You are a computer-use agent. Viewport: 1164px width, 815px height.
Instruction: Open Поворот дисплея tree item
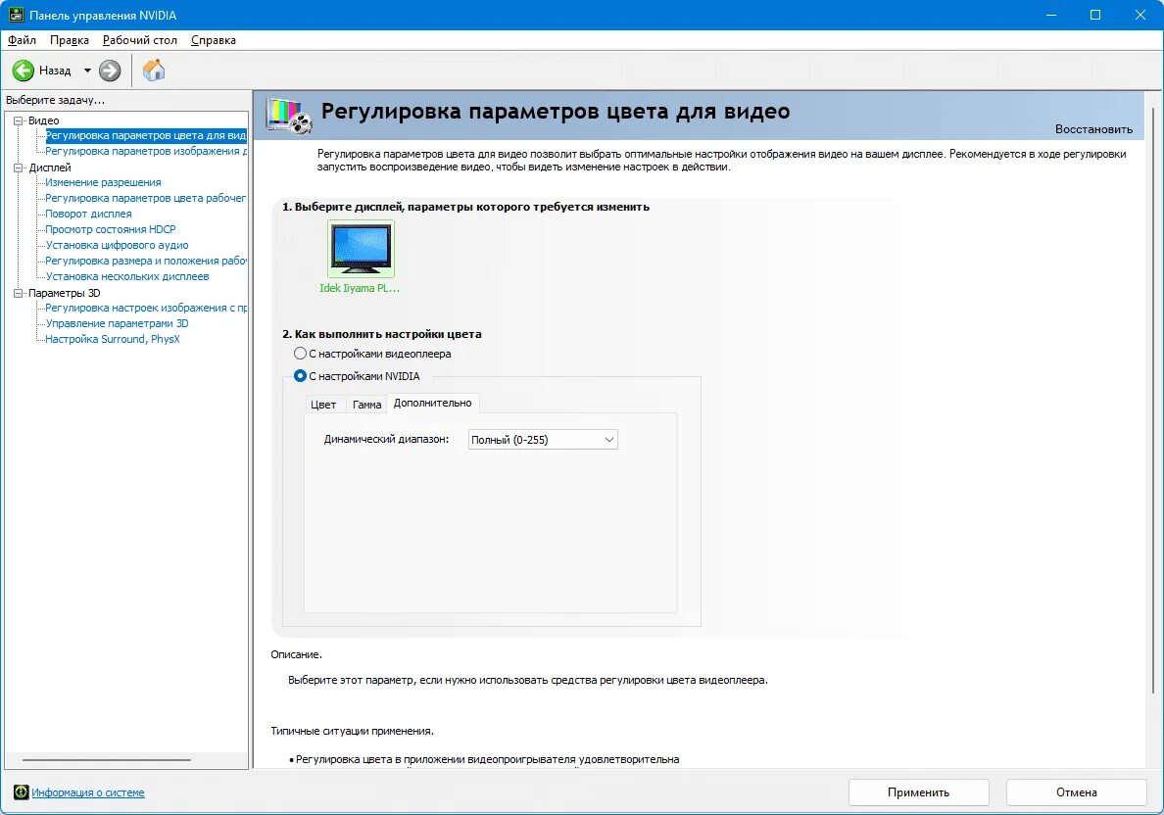[x=88, y=214]
